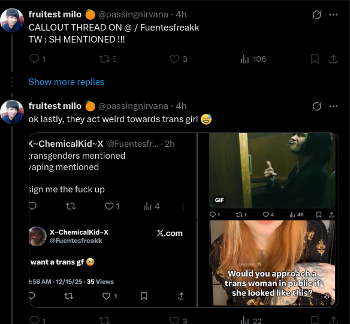Reply to the CALLOUT THREAD tweet
350x324 pixels.
coord(37,59)
